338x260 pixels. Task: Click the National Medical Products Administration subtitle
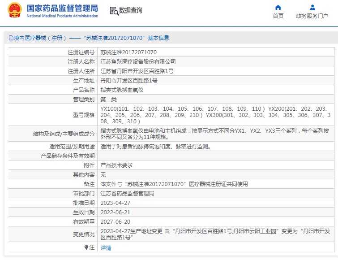click(x=62, y=16)
